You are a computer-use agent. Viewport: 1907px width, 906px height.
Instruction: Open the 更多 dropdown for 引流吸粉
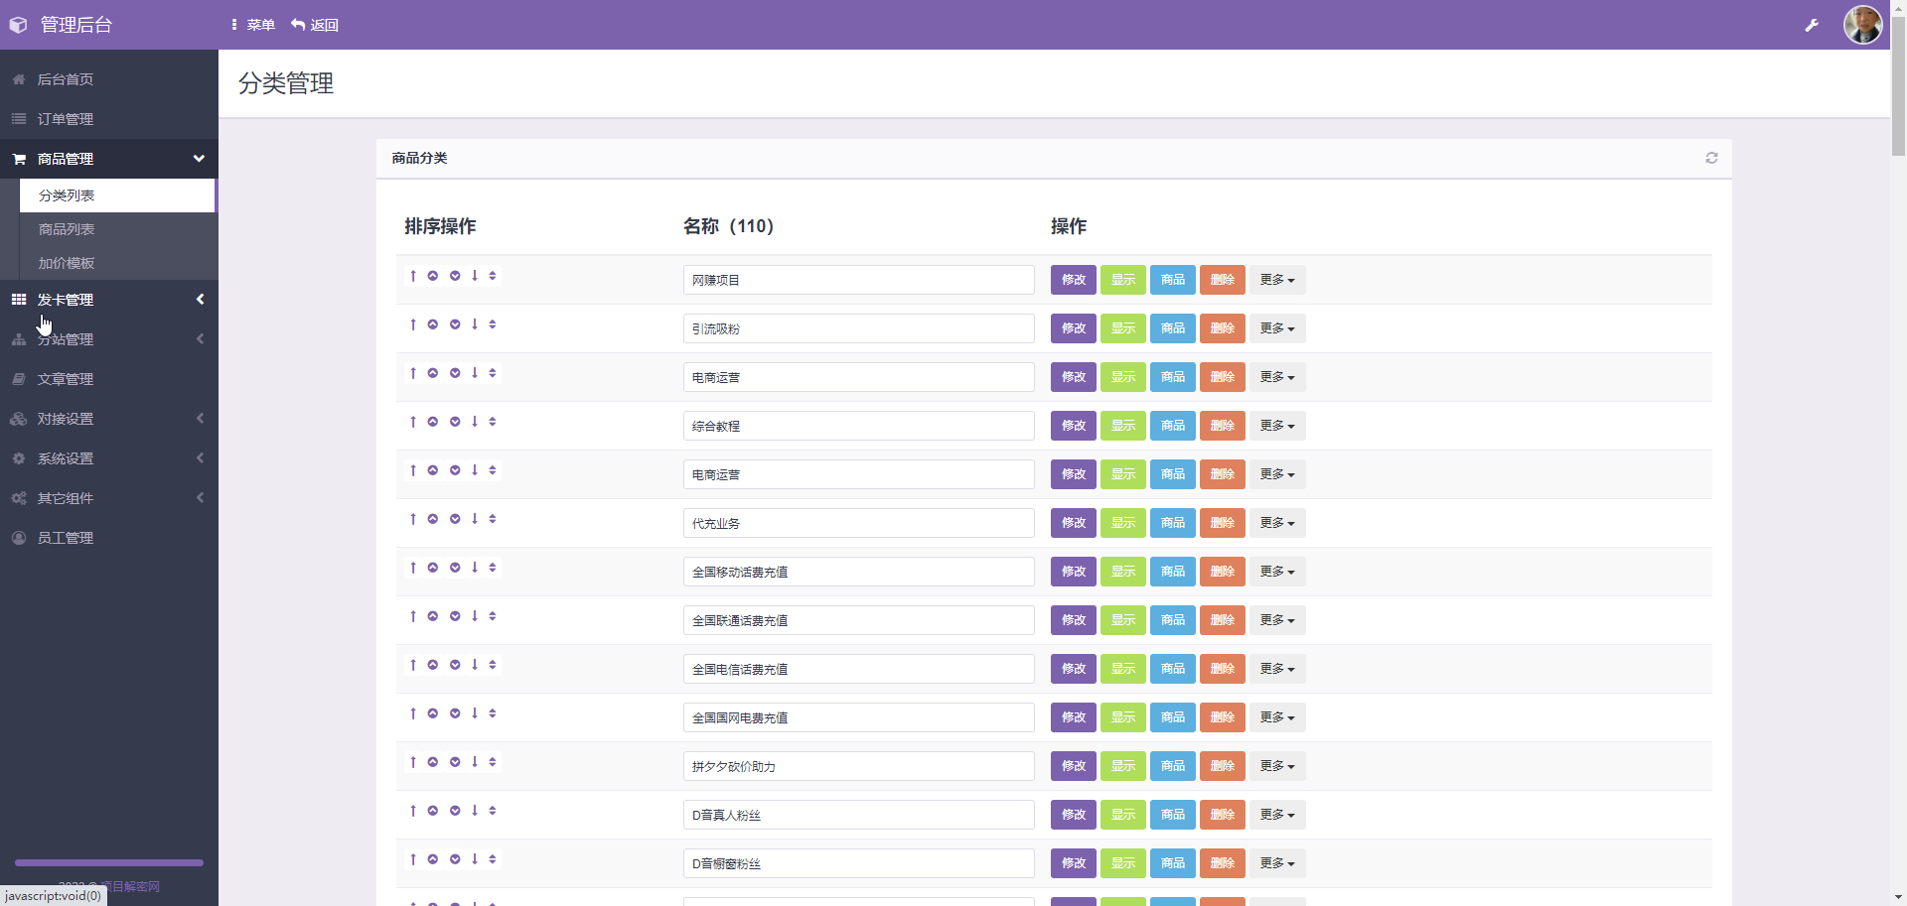[1277, 328]
